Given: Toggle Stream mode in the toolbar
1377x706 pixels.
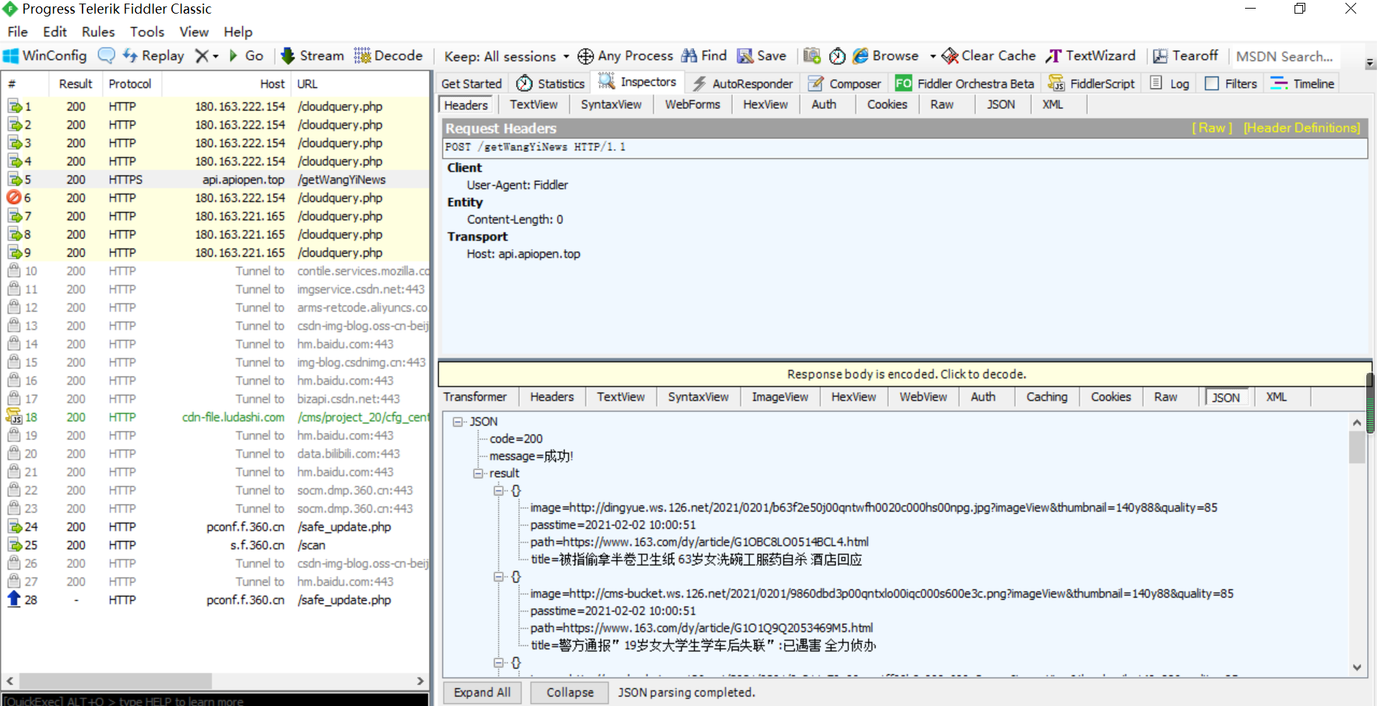Looking at the screenshot, I should click(313, 56).
